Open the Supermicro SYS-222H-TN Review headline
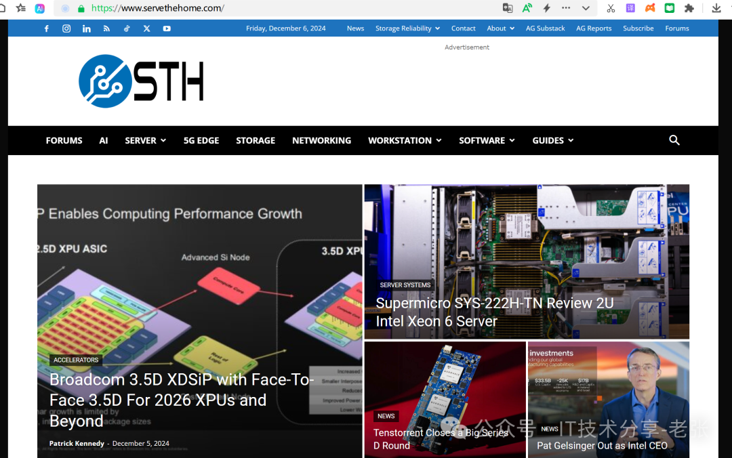 click(x=495, y=312)
